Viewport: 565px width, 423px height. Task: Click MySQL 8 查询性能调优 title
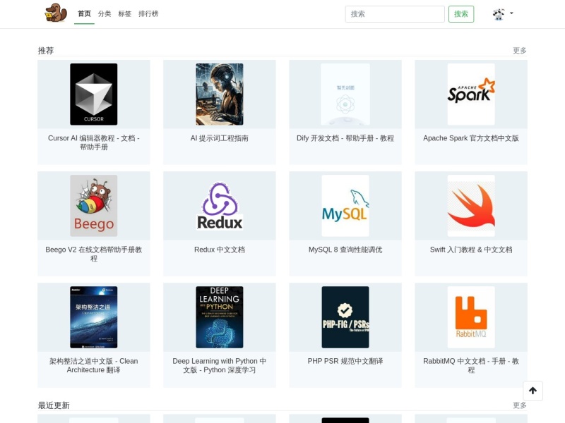click(x=345, y=250)
